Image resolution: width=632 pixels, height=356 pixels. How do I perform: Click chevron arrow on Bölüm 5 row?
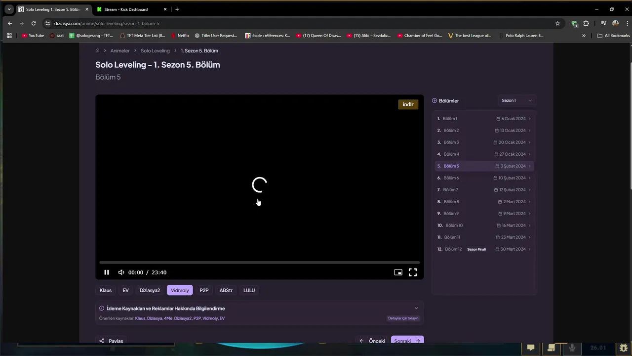click(x=530, y=166)
